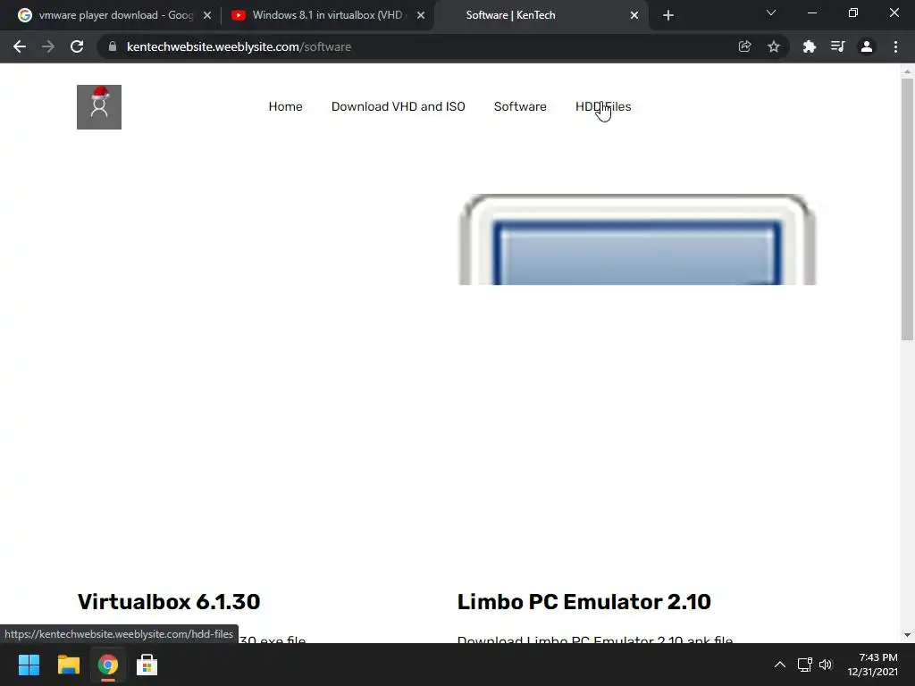The width and height of the screenshot is (915, 686).
Task: Click the scrollbar up arrow
Action: 907,71
